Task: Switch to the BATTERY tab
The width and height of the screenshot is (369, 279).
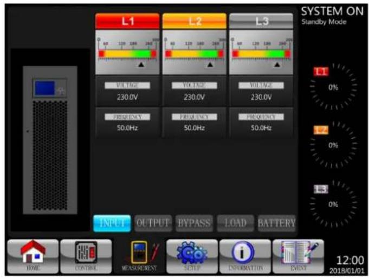Action: [276, 223]
